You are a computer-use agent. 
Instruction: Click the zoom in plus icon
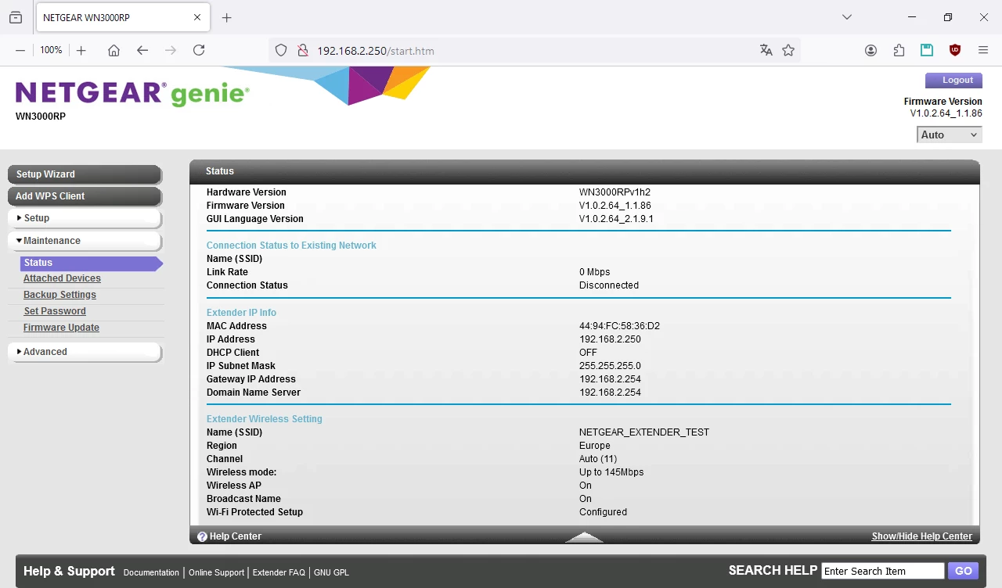coord(81,50)
